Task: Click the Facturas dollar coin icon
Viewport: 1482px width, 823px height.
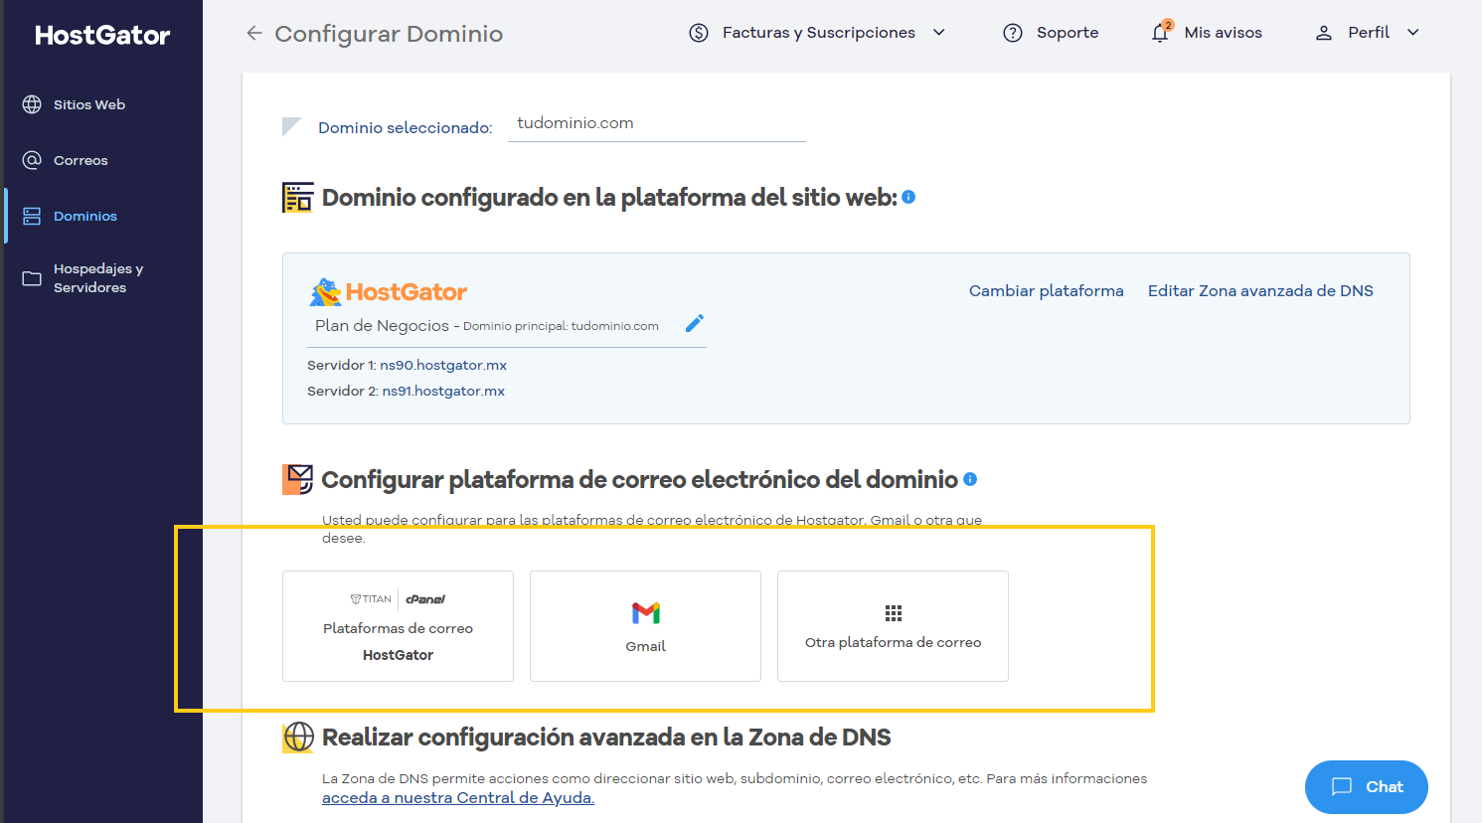Action: click(x=699, y=33)
